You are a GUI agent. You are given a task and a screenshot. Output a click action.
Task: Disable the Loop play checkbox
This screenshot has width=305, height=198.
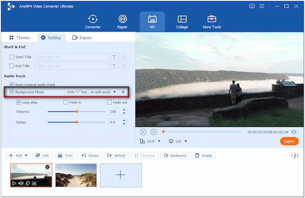(18, 102)
